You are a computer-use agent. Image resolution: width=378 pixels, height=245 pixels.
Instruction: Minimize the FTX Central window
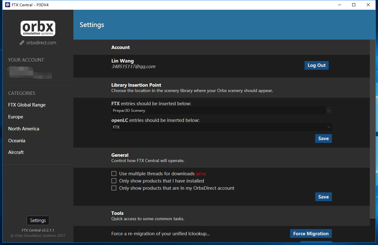pyautogui.click(x=340, y=5)
